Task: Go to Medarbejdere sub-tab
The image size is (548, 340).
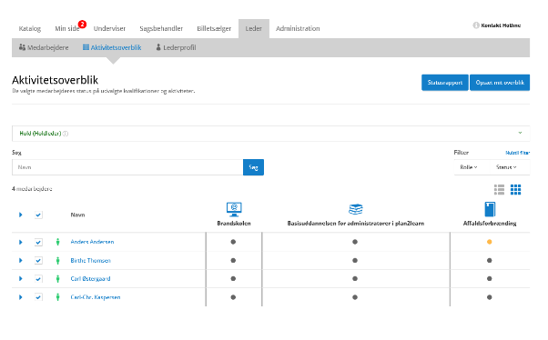Action: tap(44, 47)
